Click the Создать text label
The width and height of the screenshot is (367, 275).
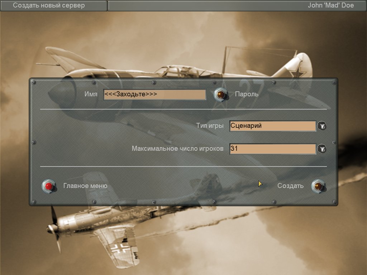click(x=290, y=186)
